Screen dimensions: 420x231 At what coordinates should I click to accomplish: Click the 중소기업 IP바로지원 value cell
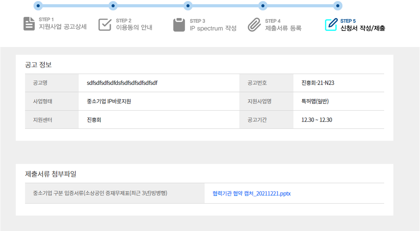tap(109, 101)
